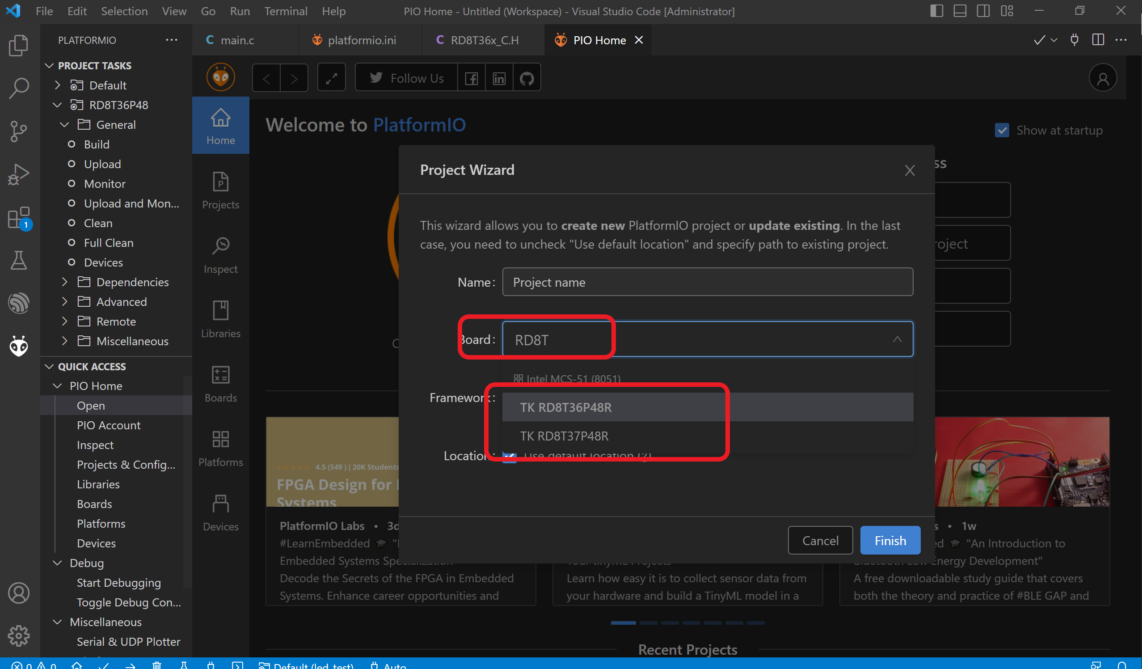The image size is (1142, 669).
Task: Close the Project Wizard dialog
Action: [x=910, y=170]
